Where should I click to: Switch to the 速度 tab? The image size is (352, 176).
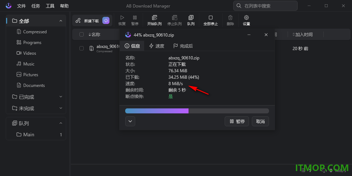[157, 46]
